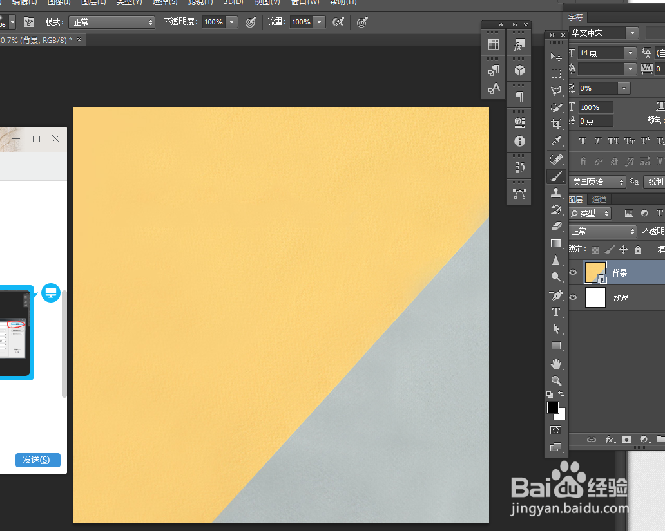665x531 pixels.
Task: Toggle Quick Mask mode
Action: [555, 431]
